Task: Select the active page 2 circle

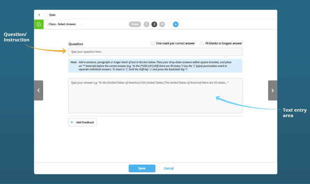Action: (x=154, y=24)
